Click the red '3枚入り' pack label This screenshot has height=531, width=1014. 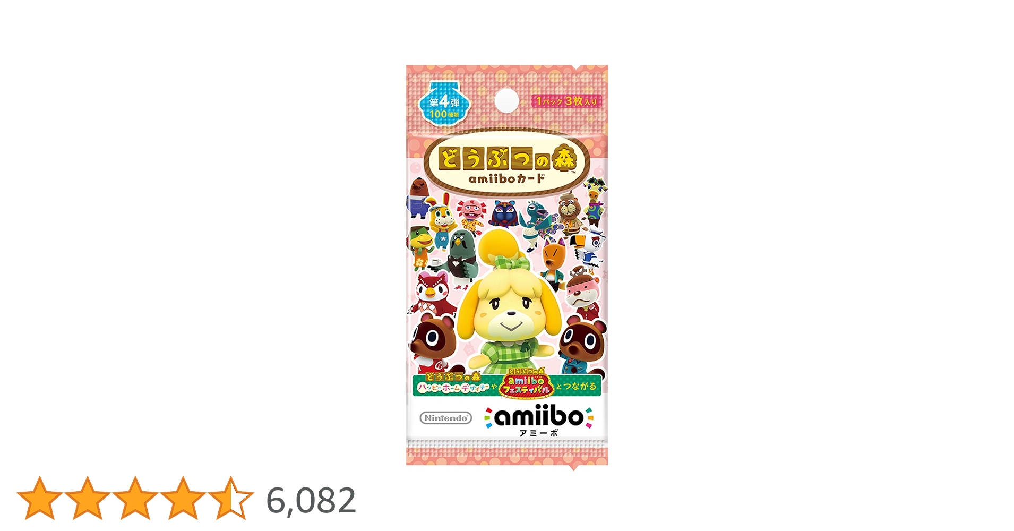tap(566, 101)
